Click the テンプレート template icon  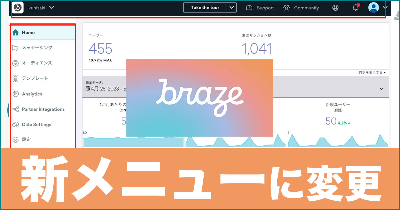(x=15, y=78)
